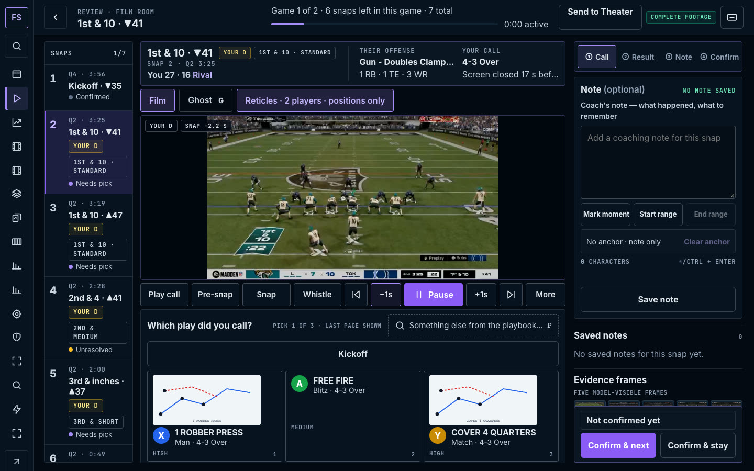Click the COMPLETE FOOTAGE badge
The width and height of the screenshot is (754, 471).
click(681, 17)
